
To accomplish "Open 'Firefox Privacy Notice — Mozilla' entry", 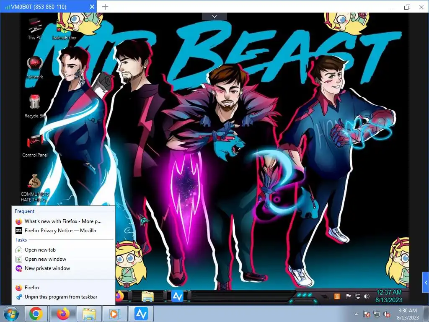I will pyautogui.click(x=63, y=231).
